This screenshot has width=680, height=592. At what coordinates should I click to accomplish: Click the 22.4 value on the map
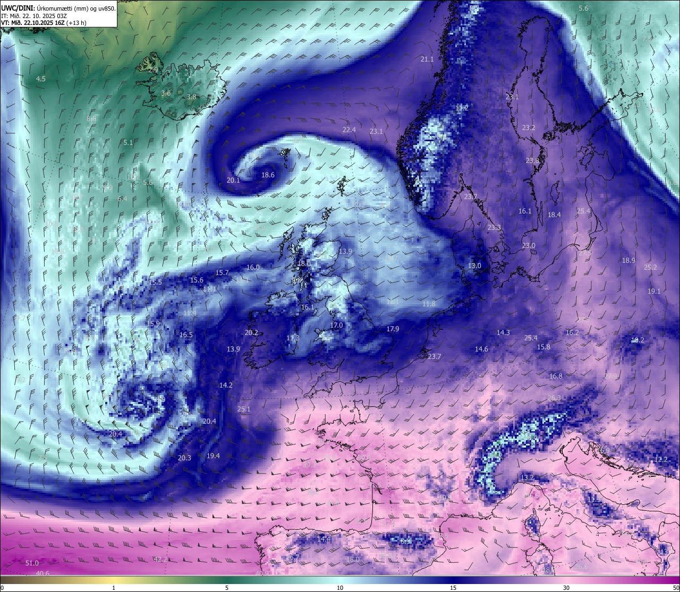pos(349,130)
